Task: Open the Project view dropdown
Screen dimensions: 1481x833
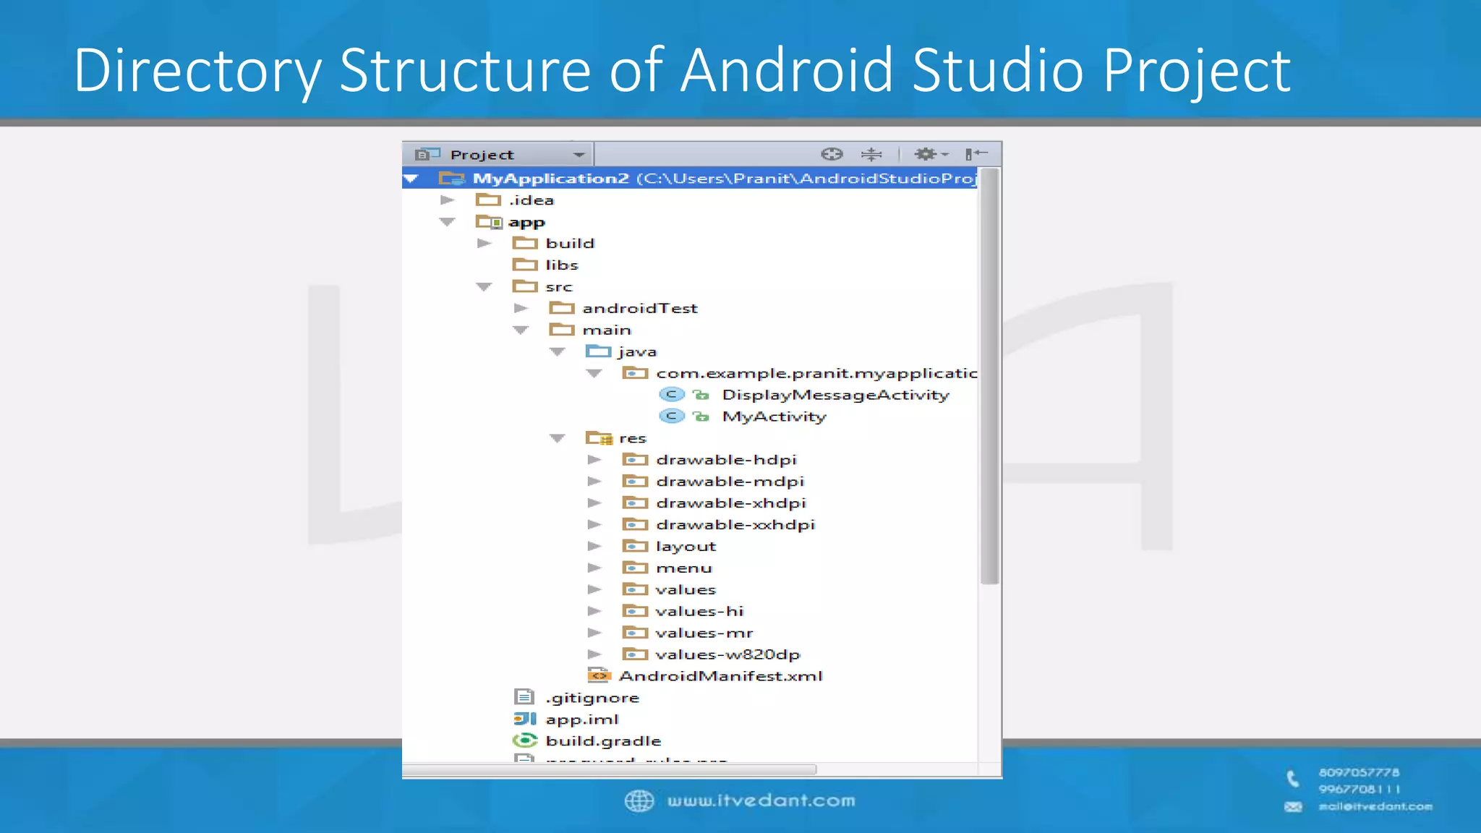Action: tap(579, 155)
